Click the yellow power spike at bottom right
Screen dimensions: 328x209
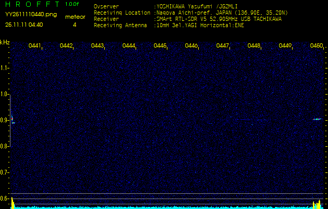(315, 204)
